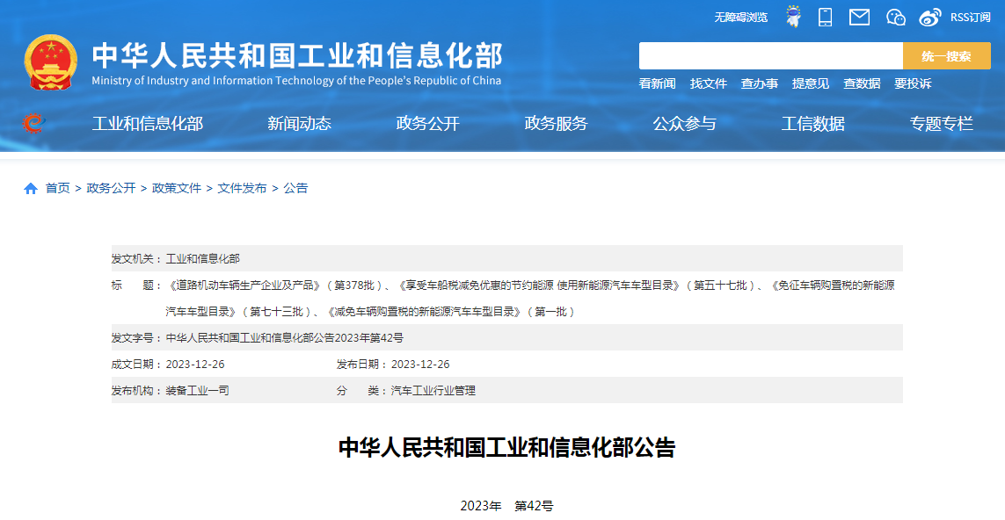1005x520 pixels.
Task: Open 工信数据 navigation menu
Action: [812, 124]
